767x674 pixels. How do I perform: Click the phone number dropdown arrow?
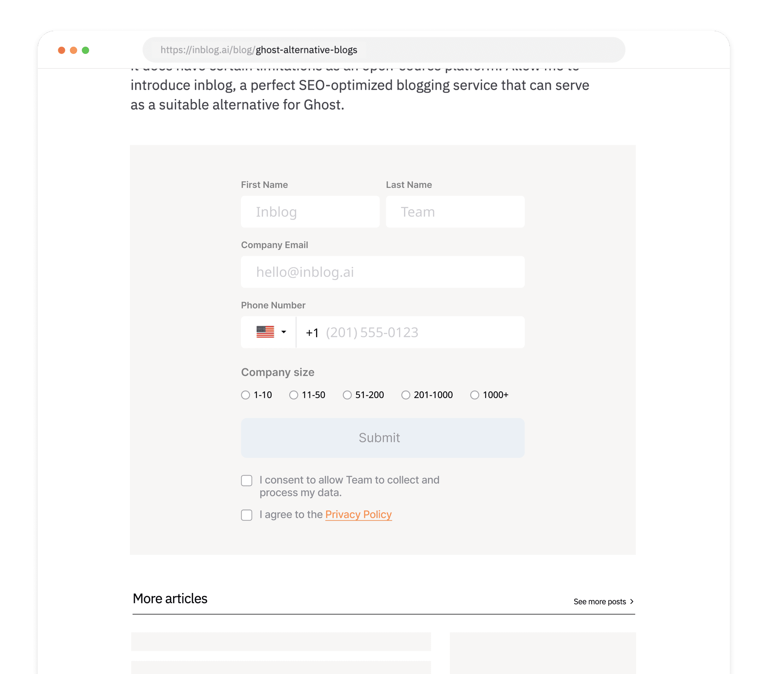pyautogui.click(x=284, y=332)
